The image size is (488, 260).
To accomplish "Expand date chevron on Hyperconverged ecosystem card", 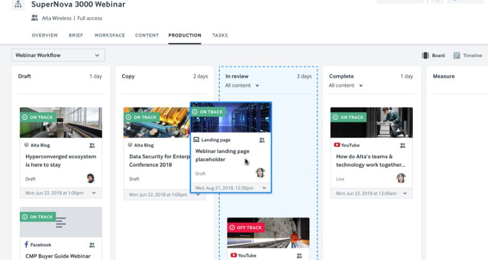I will point(94,193).
